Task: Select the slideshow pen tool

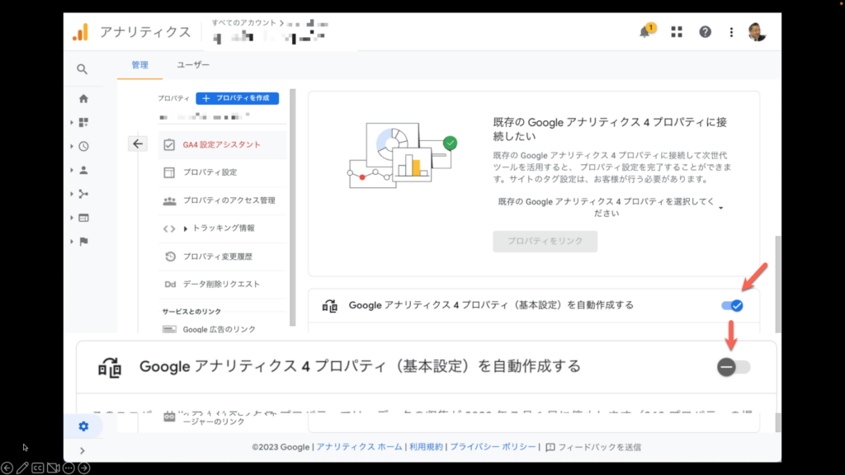Action: coord(22,468)
